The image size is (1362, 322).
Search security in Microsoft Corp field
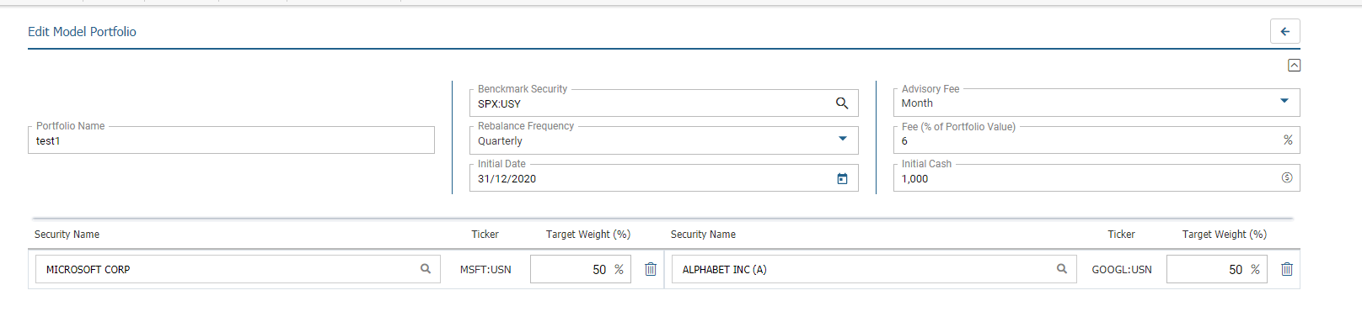(x=425, y=269)
